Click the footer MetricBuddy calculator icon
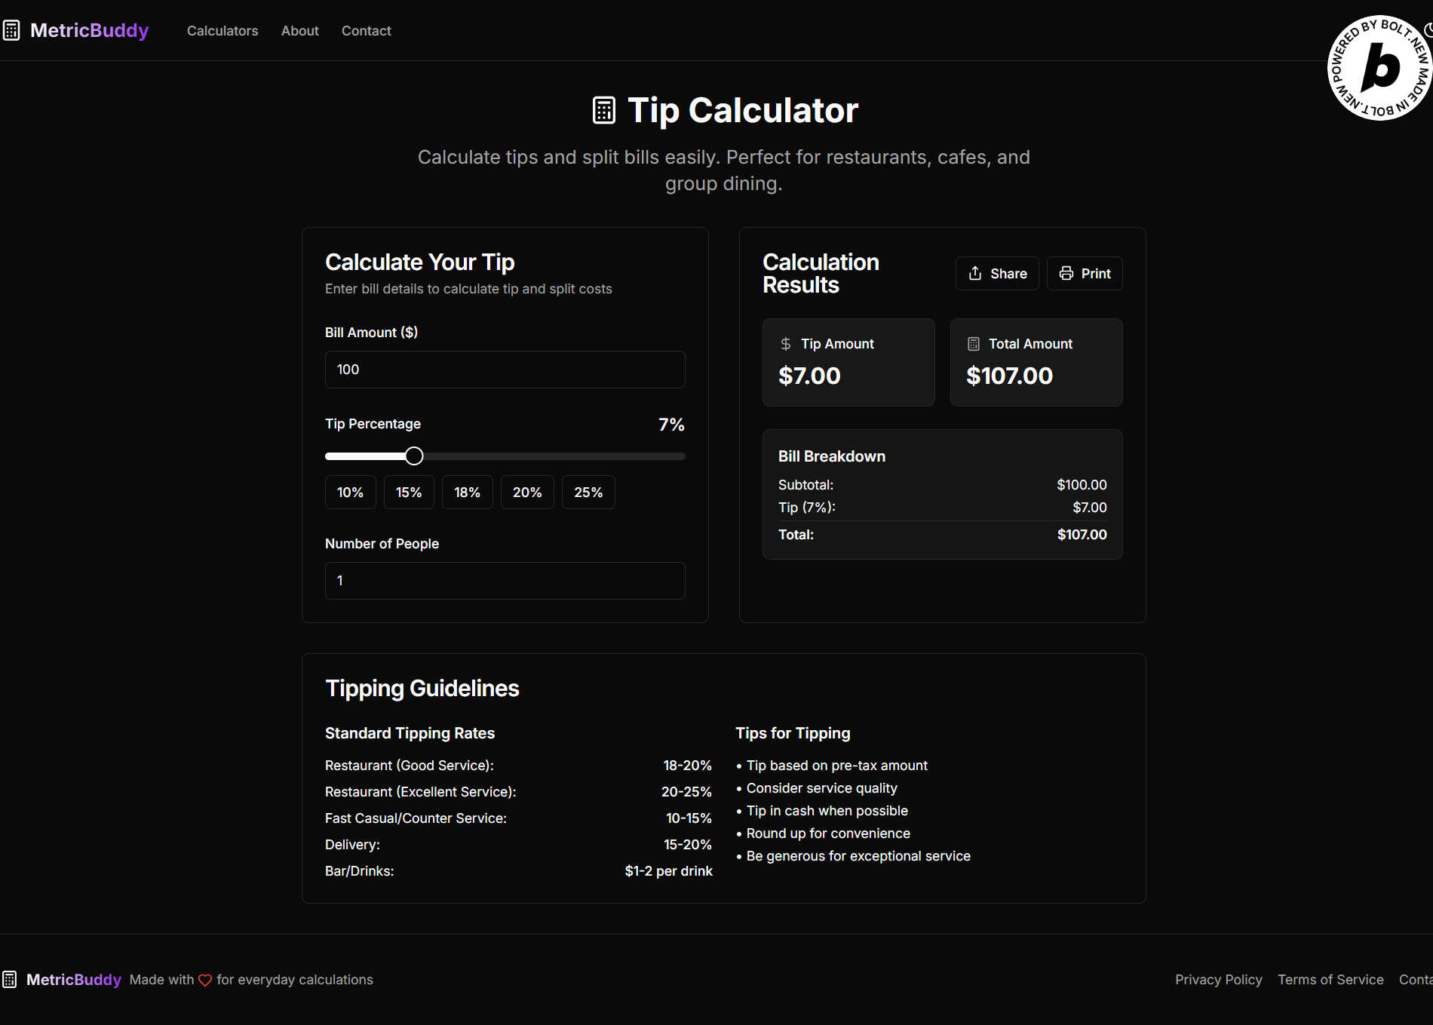1433x1025 pixels. 10,980
